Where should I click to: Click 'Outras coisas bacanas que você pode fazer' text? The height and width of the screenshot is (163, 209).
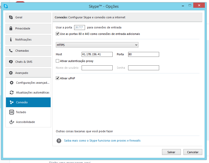[x=84, y=131]
